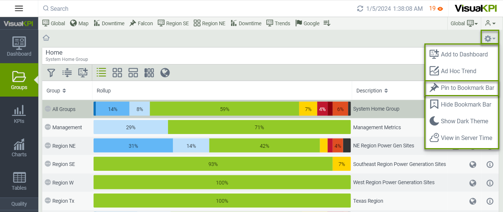Open the hamburger menu

[x=19, y=9]
